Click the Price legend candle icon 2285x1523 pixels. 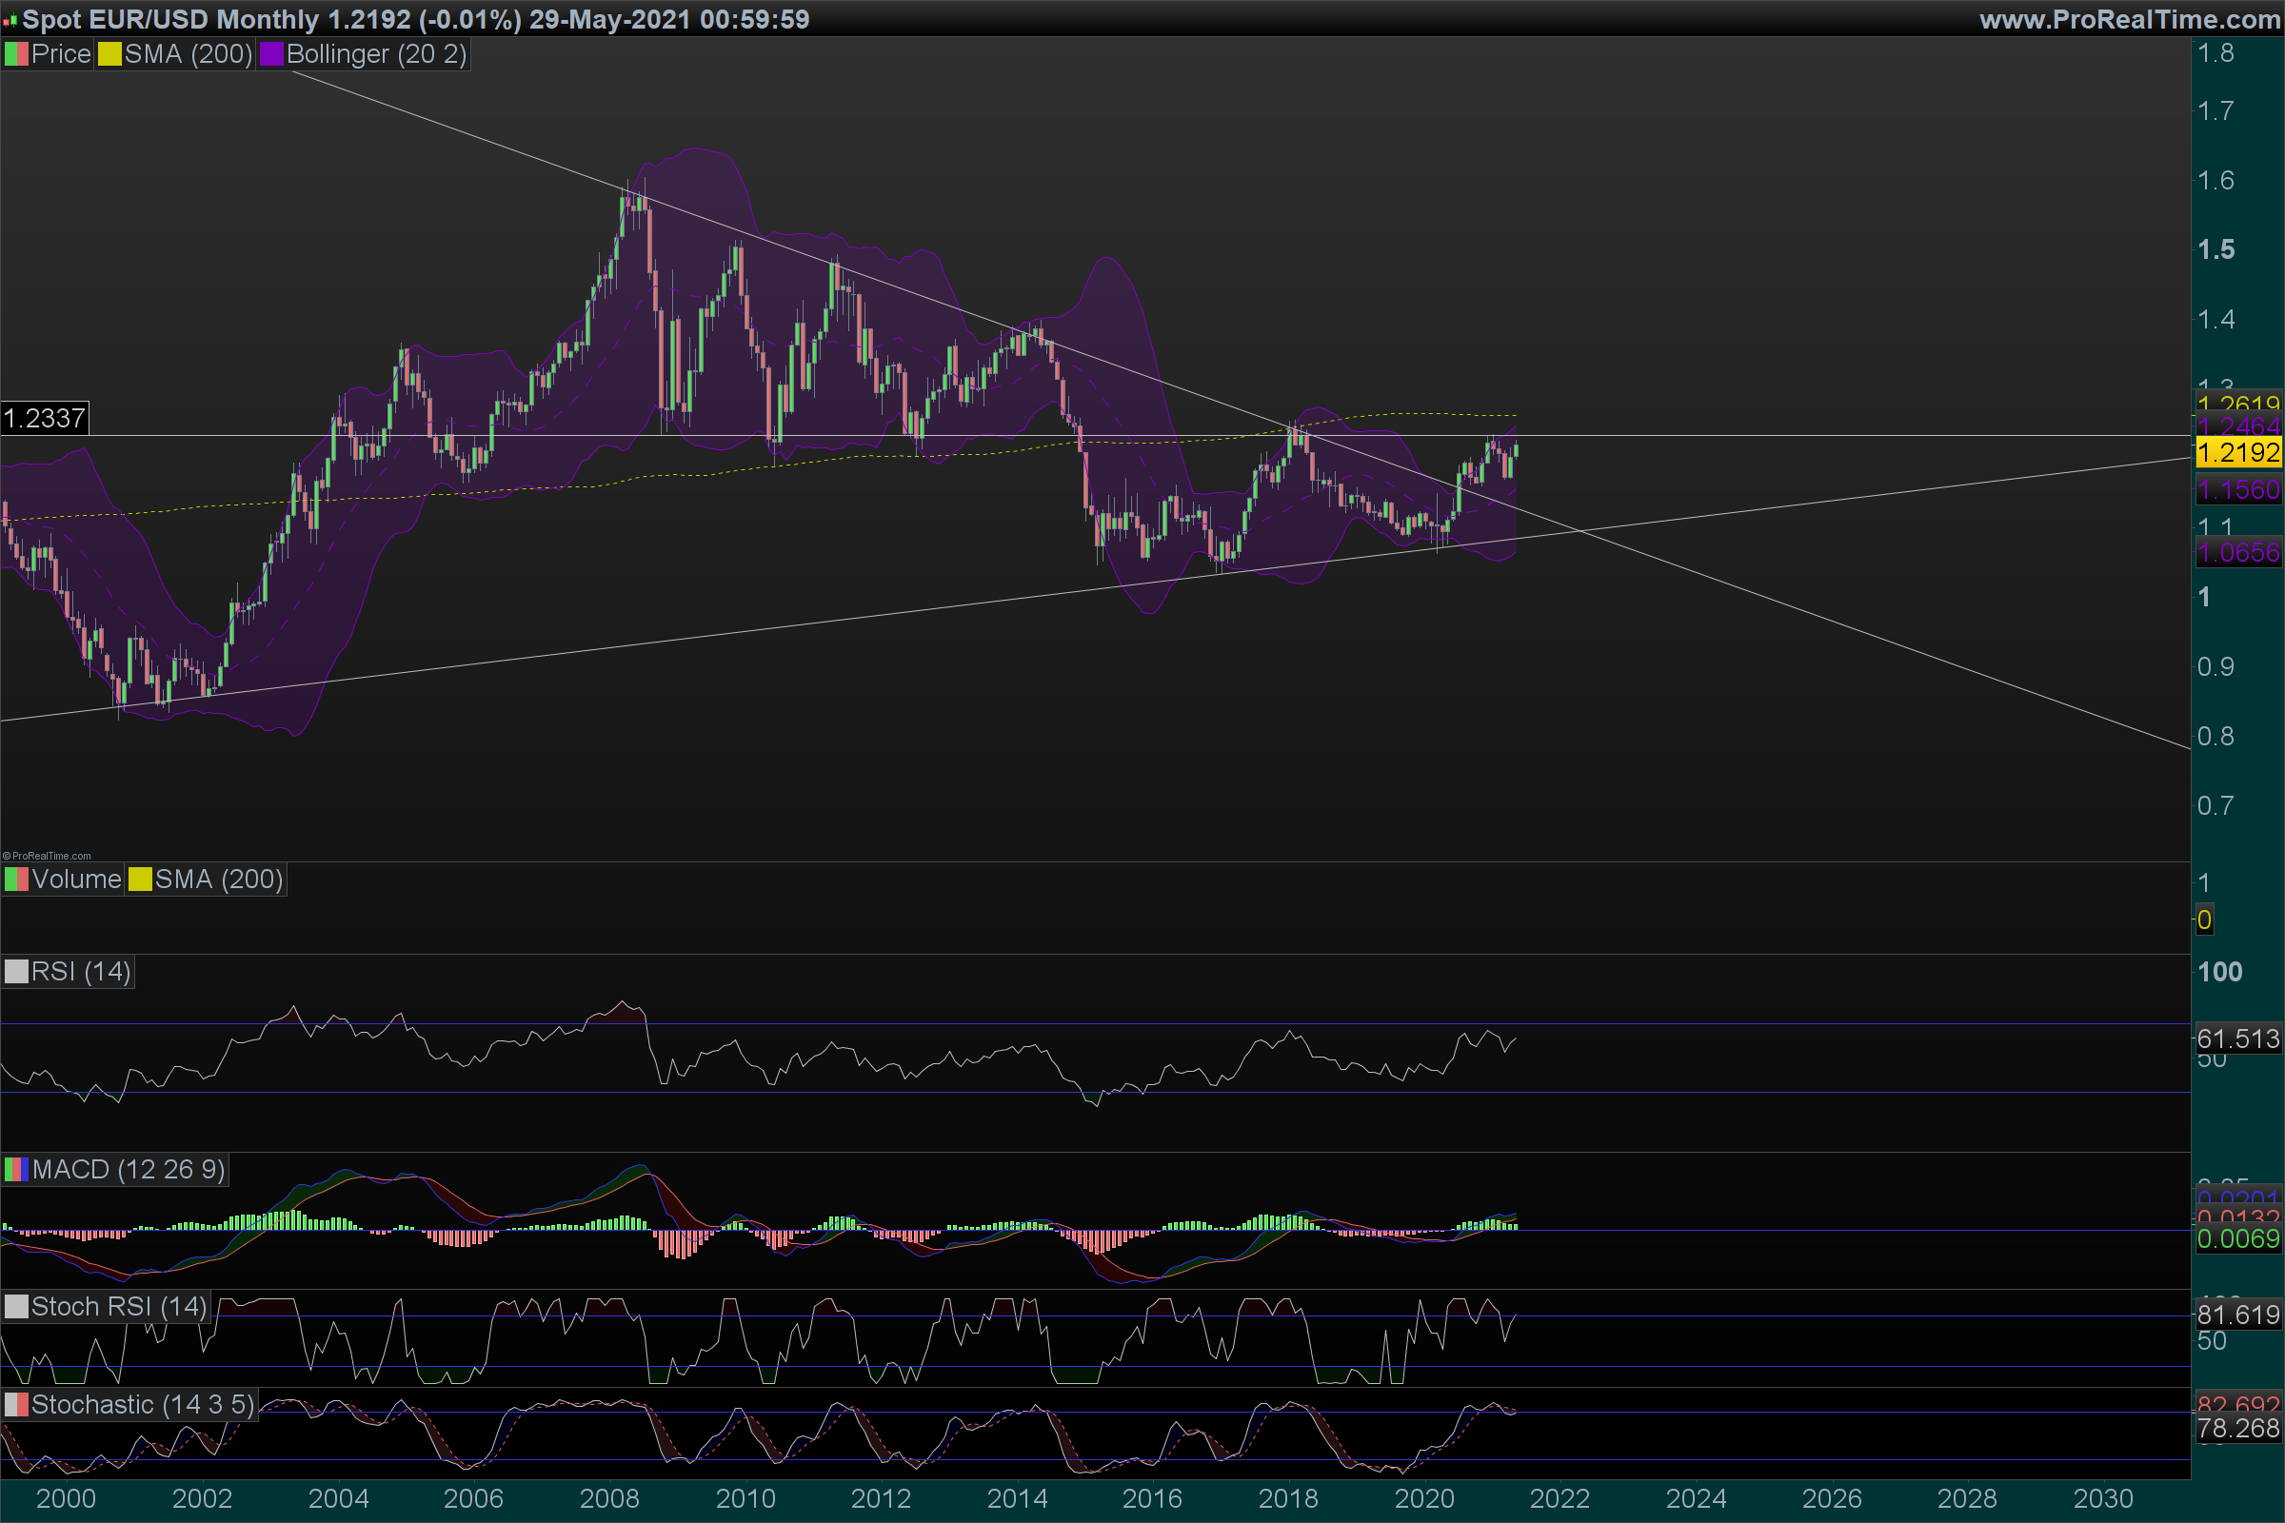click(16, 54)
